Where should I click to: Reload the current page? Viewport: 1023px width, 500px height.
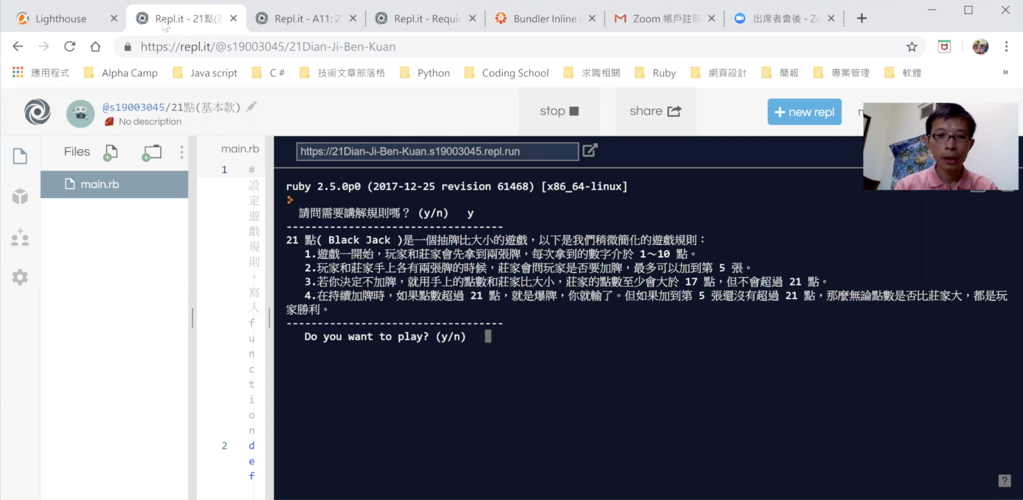70,46
